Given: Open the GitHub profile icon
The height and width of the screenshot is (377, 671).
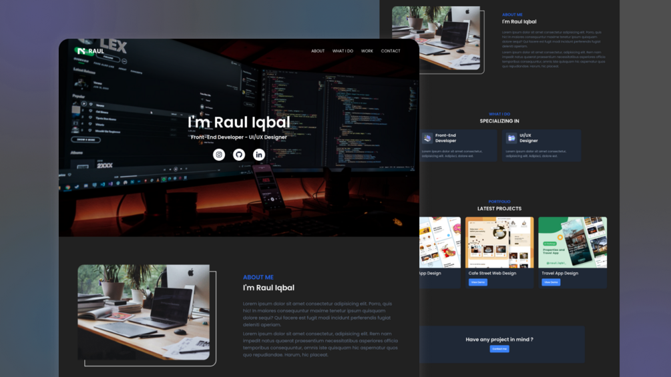Looking at the screenshot, I should click(x=239, y=155).
